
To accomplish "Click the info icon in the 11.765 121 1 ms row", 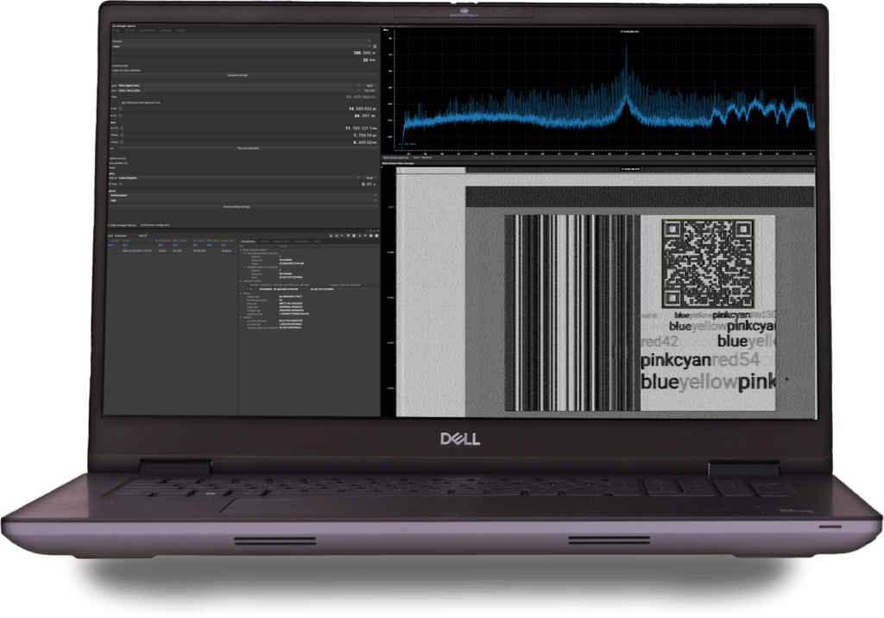I will pyautogui.click(x=122, y=128).
